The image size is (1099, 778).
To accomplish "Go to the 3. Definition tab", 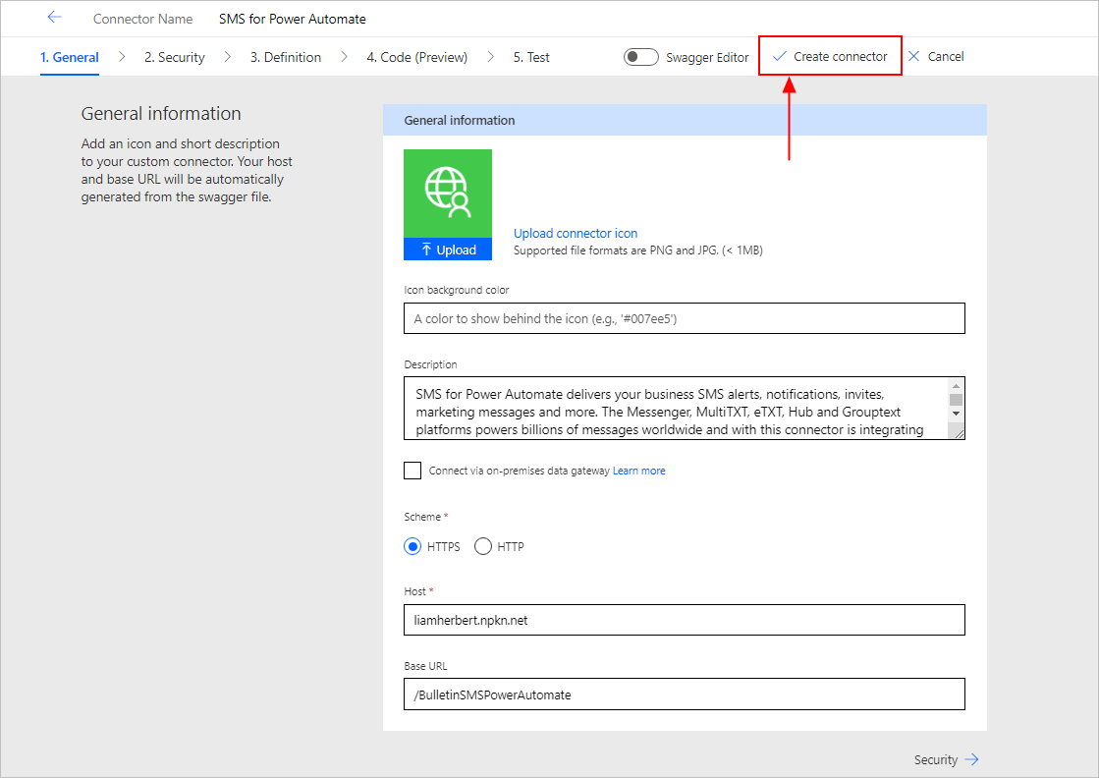I will (286, 58).
